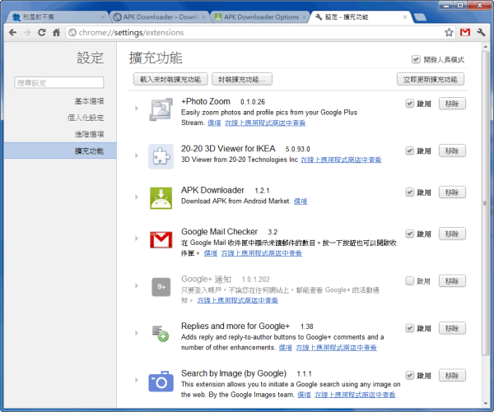This screenshot has height=412, width=494.
Task: Disable the APK Downloader extension checkbox
Action: point(409,192)
